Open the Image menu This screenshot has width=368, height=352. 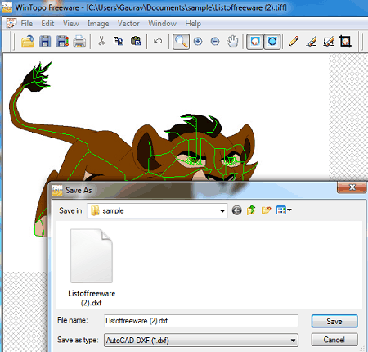pyautogui.click(x=98, y=24)
